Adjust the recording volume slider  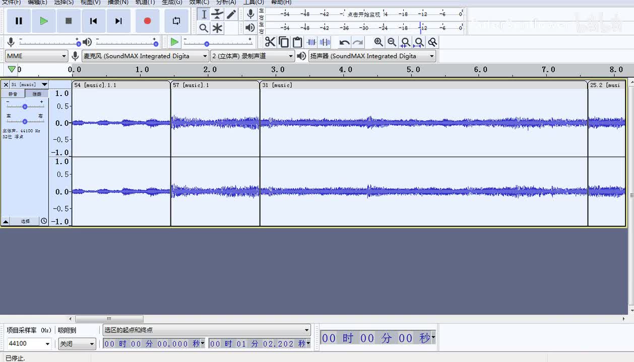49,43
